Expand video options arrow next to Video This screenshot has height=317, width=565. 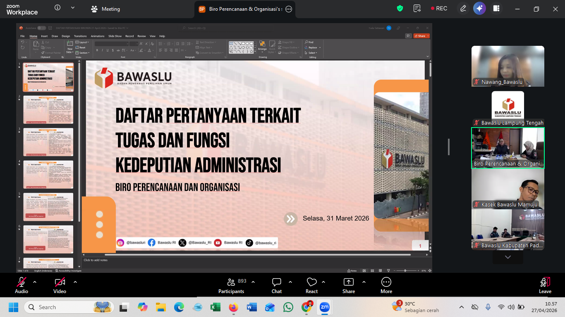[75, 282]
